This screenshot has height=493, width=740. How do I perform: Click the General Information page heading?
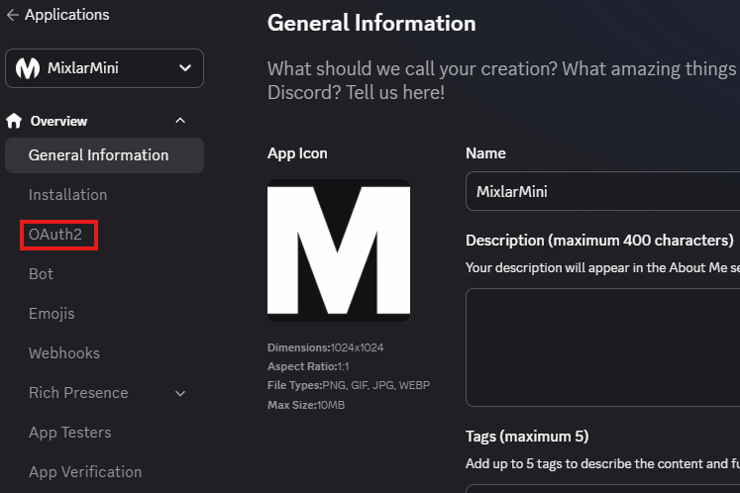371,23
